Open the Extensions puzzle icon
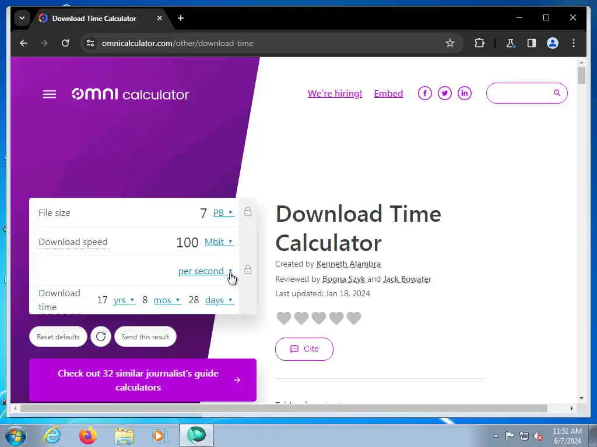The width and height of the screenshot is (597, 447). click(479, 43)
